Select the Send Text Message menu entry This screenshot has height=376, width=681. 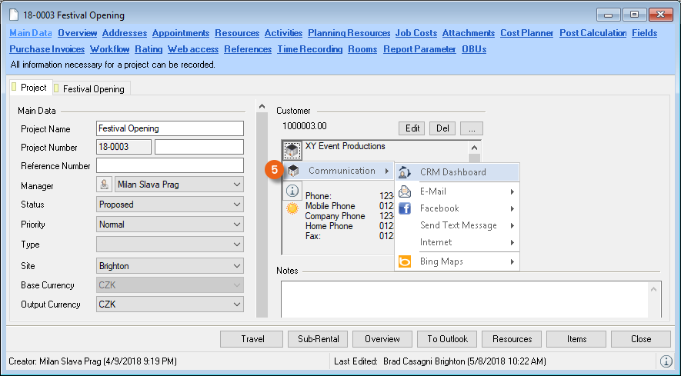[x=458, y=225]
